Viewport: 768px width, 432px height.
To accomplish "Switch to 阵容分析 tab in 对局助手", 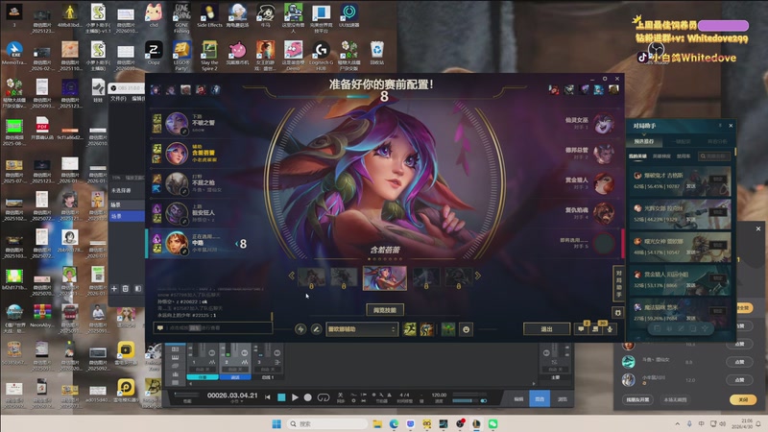I will [717, 141].
